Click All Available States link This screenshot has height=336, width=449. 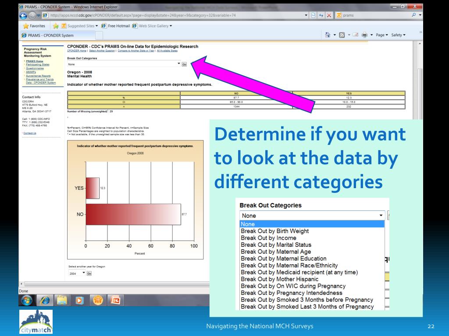tap(167, 51)
